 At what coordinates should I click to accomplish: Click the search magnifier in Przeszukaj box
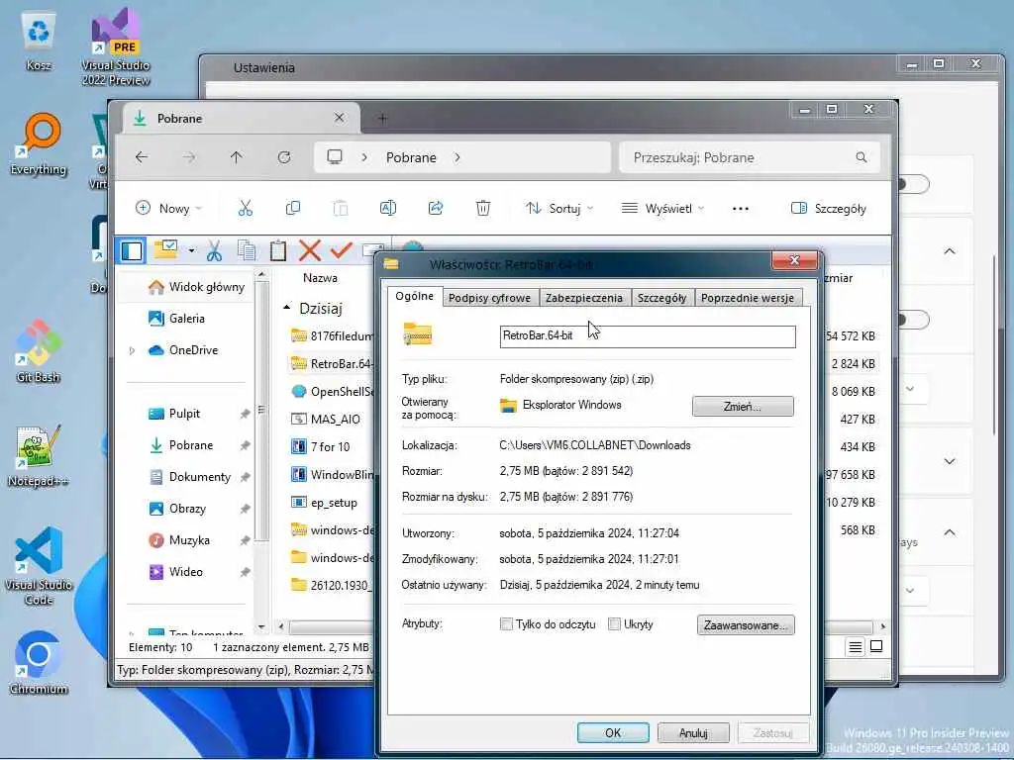point(862,157)
